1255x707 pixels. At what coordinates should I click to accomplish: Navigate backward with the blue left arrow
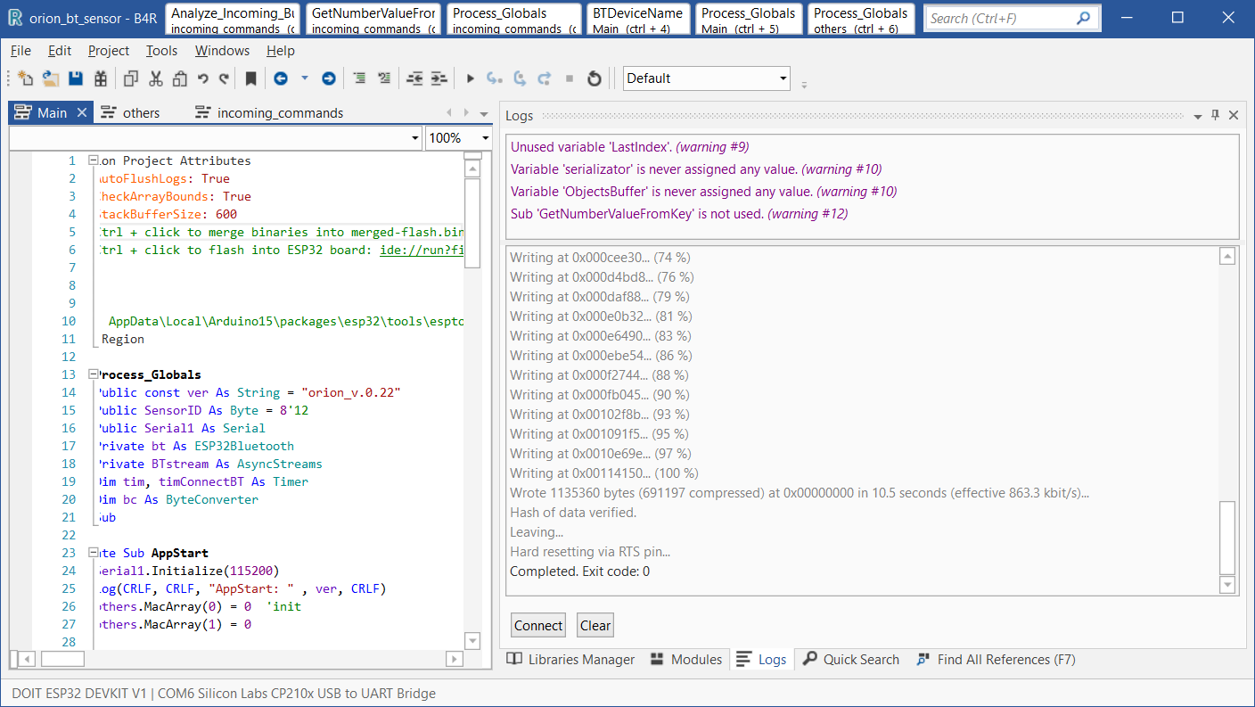[281, 78]
